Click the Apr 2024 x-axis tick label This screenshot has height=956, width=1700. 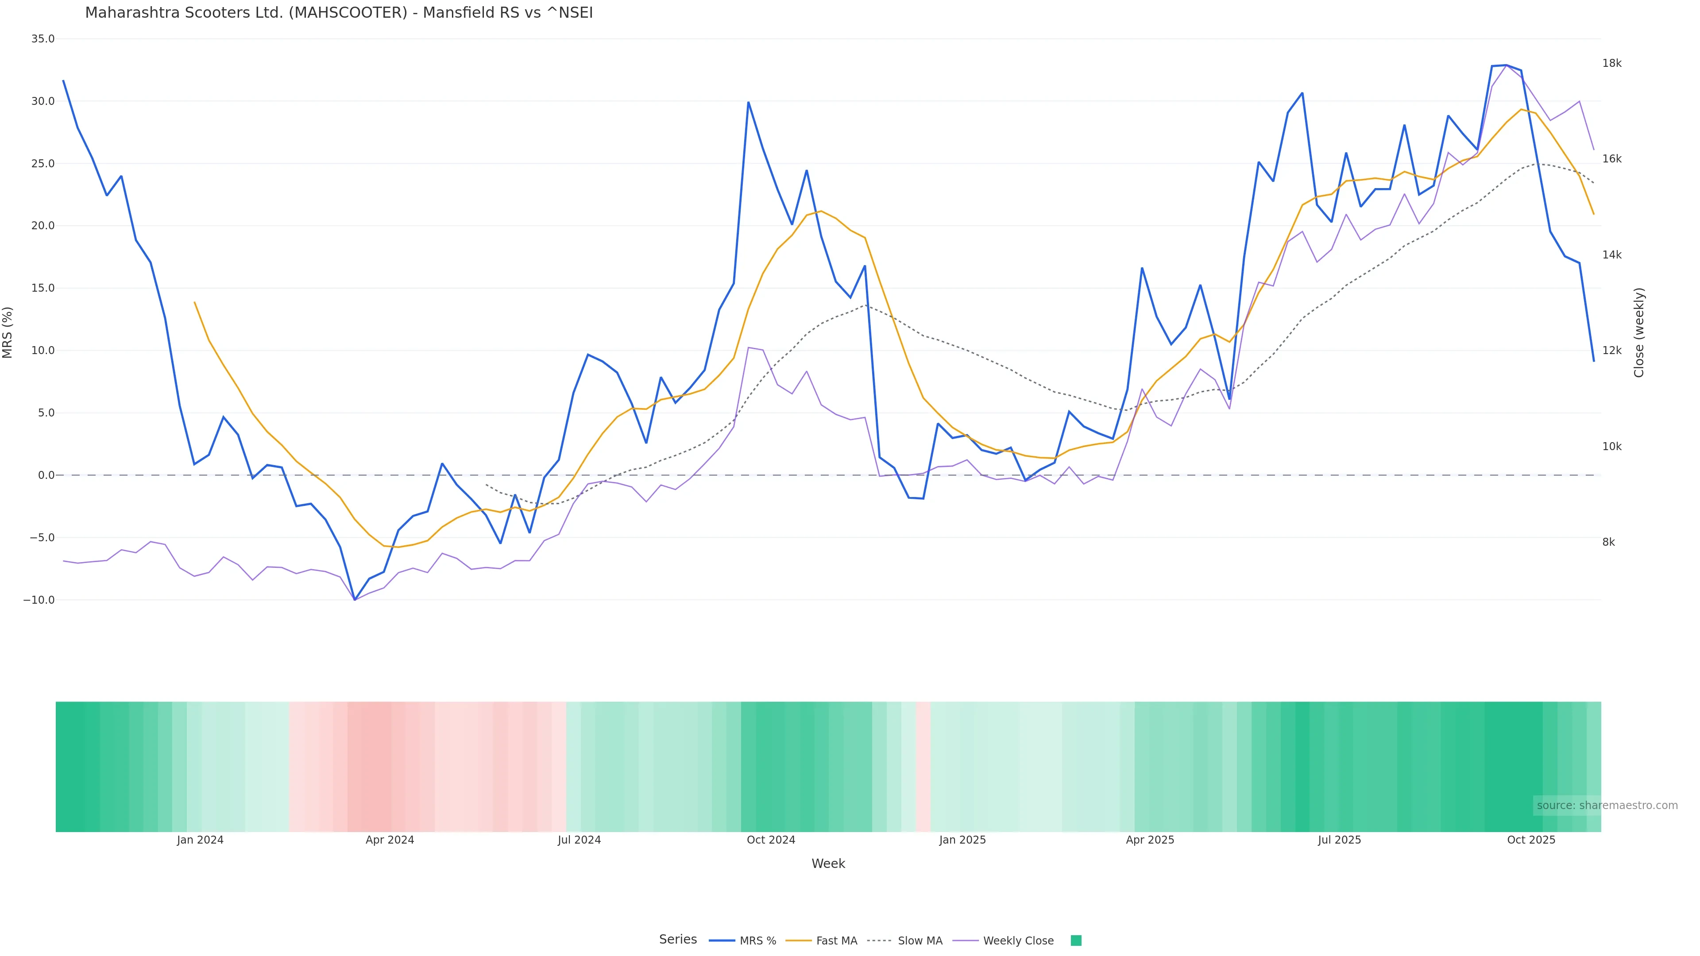tap(390, 840)
